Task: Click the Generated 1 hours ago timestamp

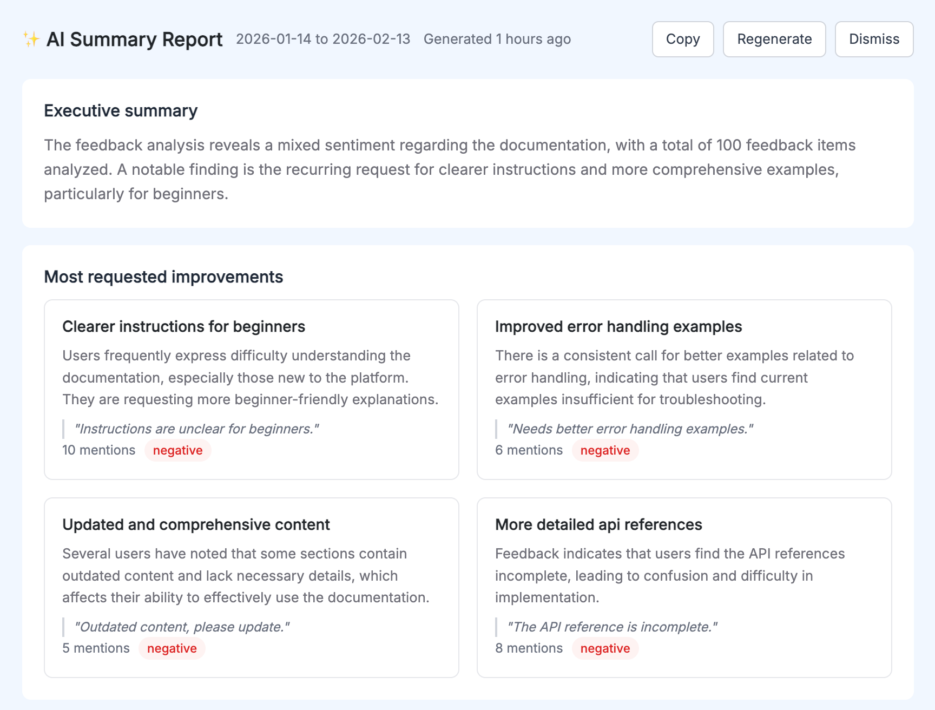Action: click(497, 39)
